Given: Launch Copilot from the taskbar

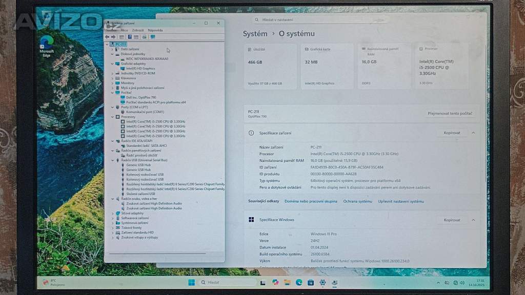Looking at the screenshot, I should (x=275, y=282).
